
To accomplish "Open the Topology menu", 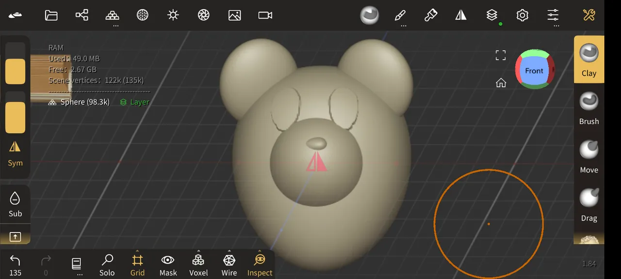I will coord(113,15).
